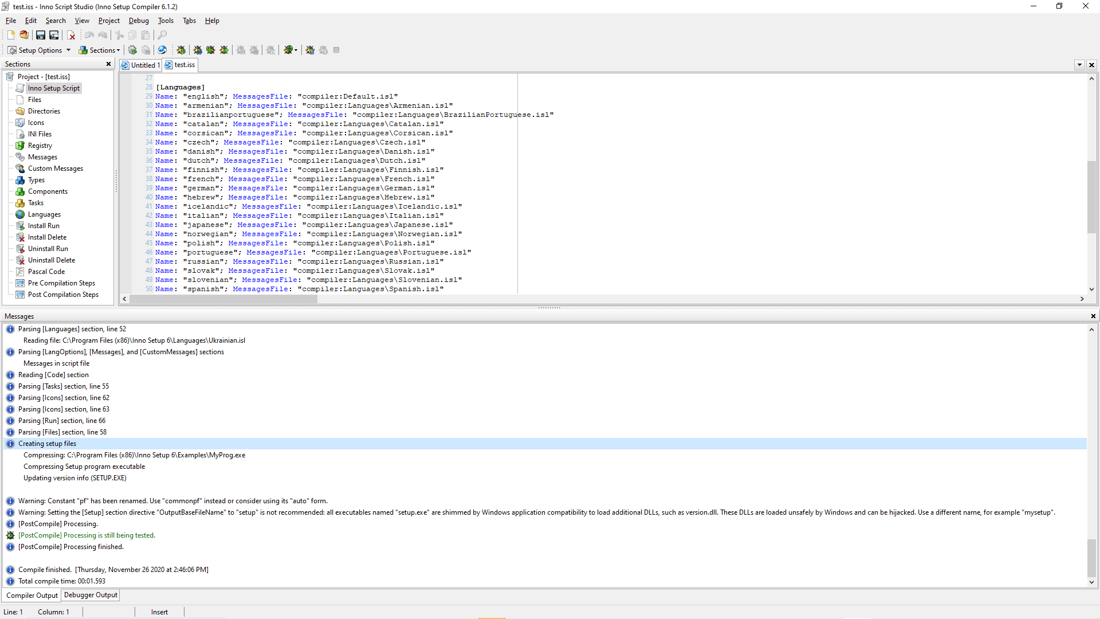
Task: Open Find with magnifier icon
Action: (162, 35)
